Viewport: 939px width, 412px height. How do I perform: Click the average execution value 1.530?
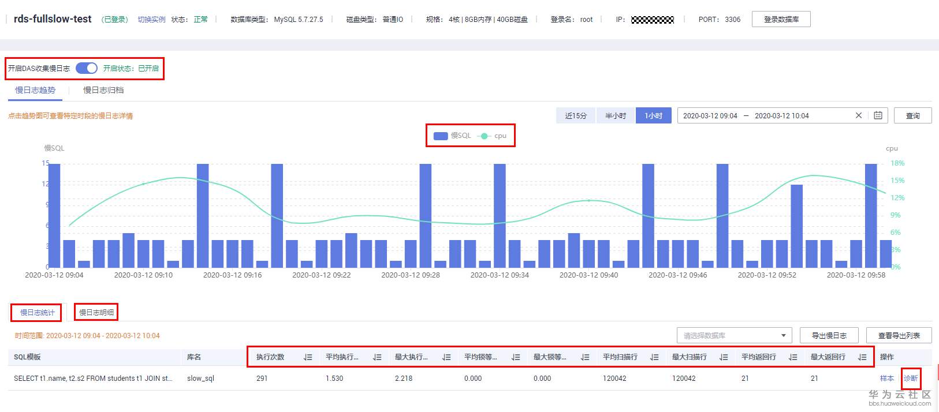334,379
